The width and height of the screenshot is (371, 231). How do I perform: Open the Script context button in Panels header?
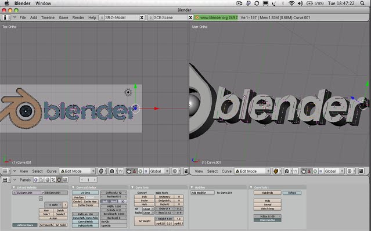[42, 180]
